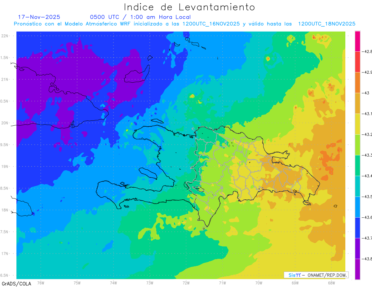Click the '9.5N' latitude label
The width and height of the screenshot is (372, 287).
coord(5,145)
